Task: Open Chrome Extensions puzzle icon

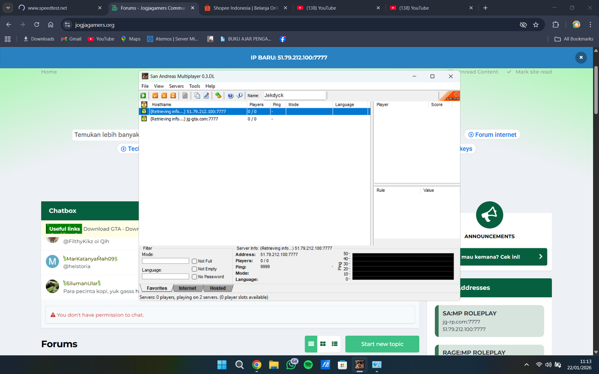Action: [556, 25]
